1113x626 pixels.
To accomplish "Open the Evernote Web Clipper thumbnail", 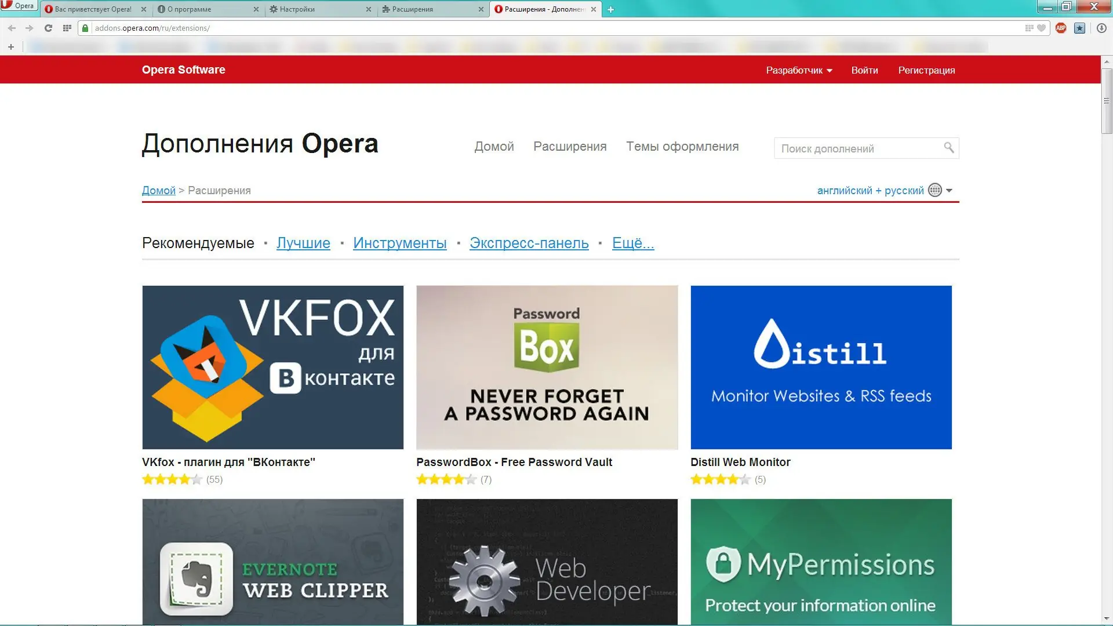I will tap(272, 562).
